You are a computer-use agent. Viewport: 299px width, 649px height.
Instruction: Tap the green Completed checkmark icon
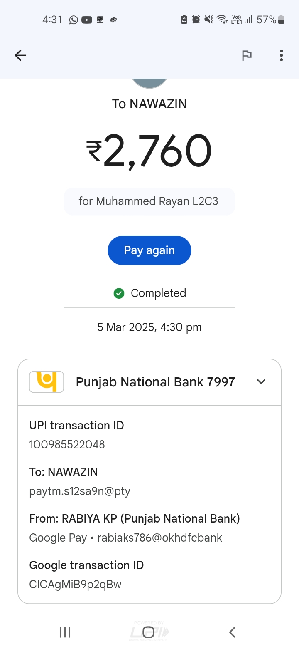pyautogui.click(x=119, y=293)
